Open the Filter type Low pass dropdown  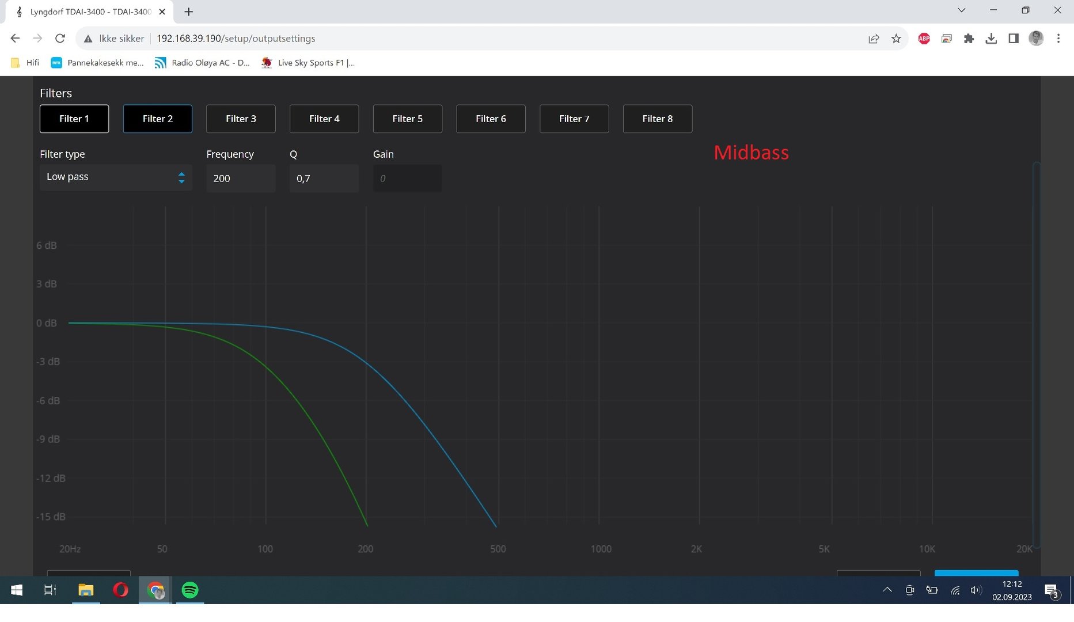point(116,177)
